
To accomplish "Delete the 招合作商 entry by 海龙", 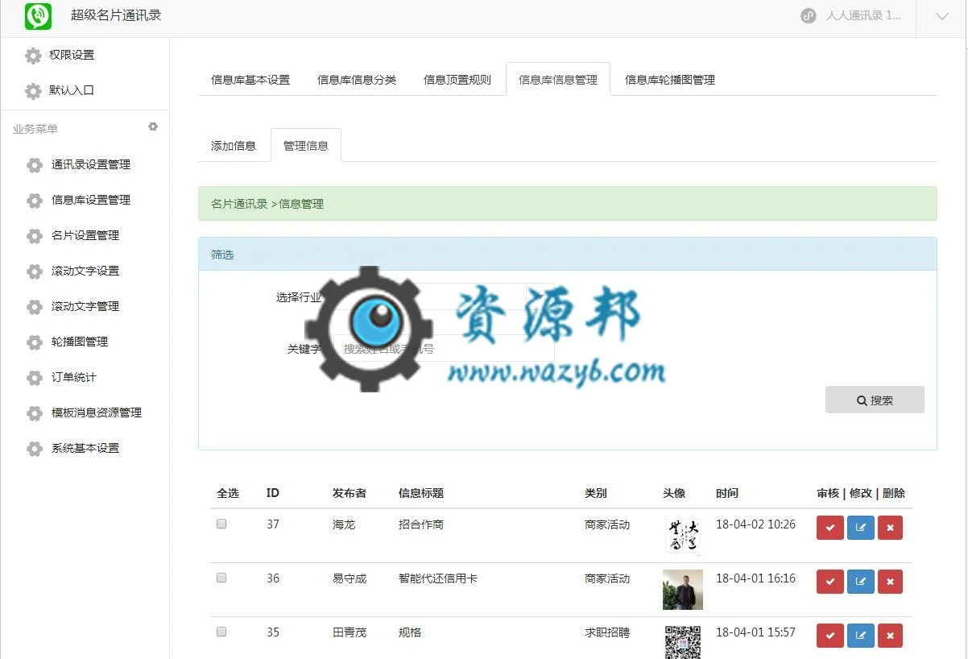I will 890,528.
